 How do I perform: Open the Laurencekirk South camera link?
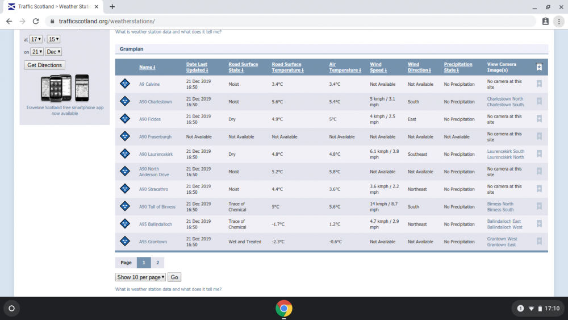pos(506,151)
